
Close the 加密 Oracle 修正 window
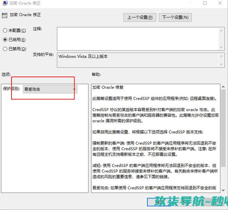[220, 3]
